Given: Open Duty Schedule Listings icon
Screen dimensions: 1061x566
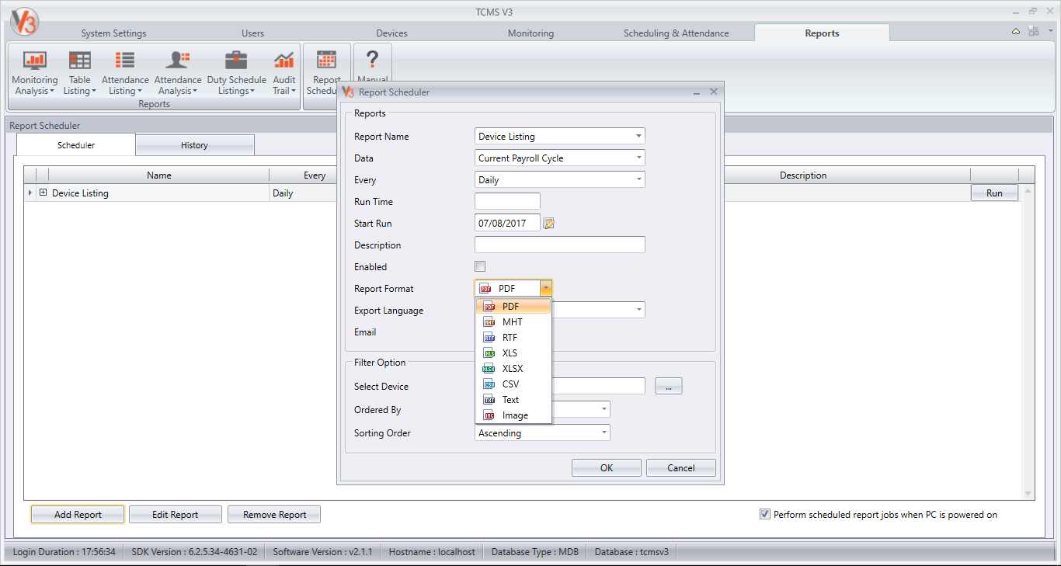Looking at the screenshot, I should pyautogui.click(x=236, y=73).
